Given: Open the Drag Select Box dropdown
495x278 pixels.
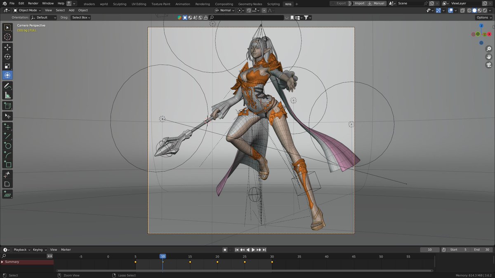Looking at the screenshot, I should click(81, 18).
